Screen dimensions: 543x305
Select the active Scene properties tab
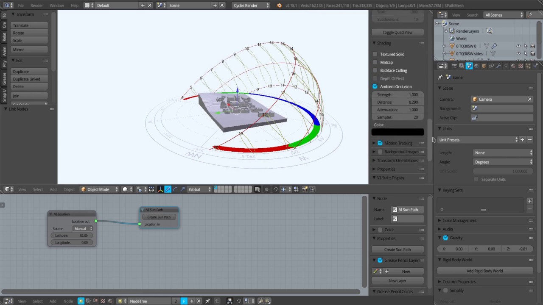(x=469, y=66)
